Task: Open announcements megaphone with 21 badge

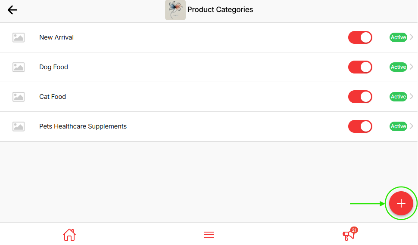Action: click(348, 235)
